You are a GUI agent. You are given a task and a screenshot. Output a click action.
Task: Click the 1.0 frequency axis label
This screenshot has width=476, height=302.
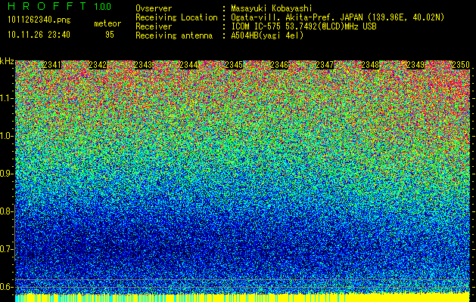click(6, 136)
